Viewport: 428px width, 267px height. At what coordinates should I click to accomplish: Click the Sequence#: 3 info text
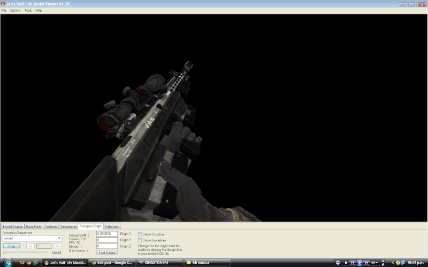pyautogui.click(x=79, y=235)
